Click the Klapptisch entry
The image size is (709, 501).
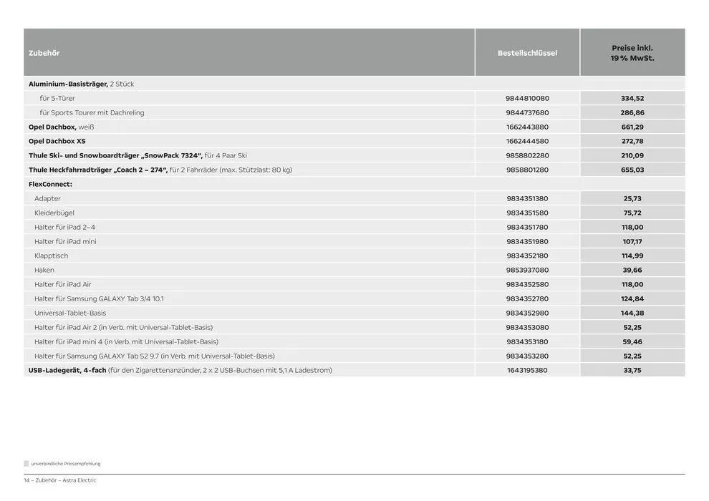tap(52, 256)
